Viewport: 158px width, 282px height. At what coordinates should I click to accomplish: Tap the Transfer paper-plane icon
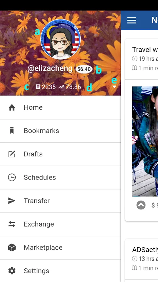(12, 201)
